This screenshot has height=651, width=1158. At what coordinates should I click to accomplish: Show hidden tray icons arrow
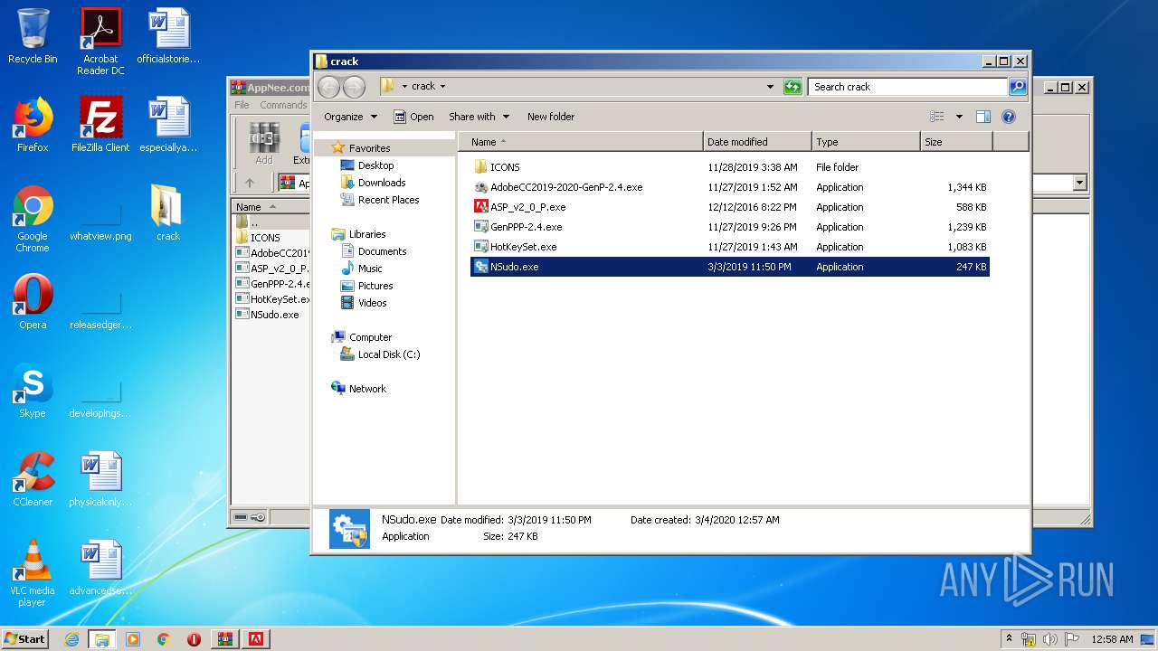tap(1009, 639)
